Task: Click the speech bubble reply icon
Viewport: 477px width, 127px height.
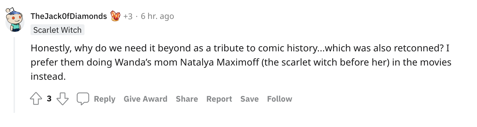Action: [x=83, y=99]
